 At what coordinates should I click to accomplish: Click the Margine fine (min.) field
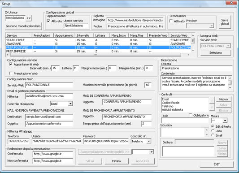tap(149, 68)
